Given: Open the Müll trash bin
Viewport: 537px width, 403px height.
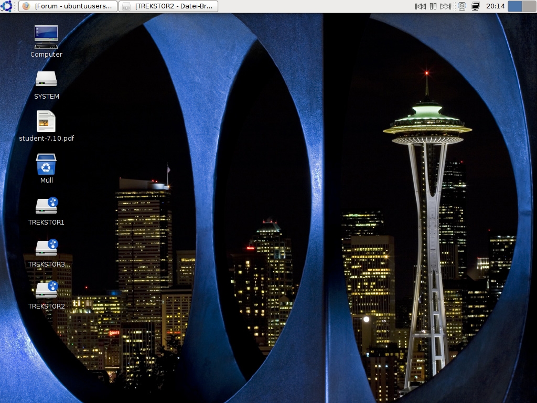Looking at the screenshot, I should pyautogui.click(x=46, y=164).
